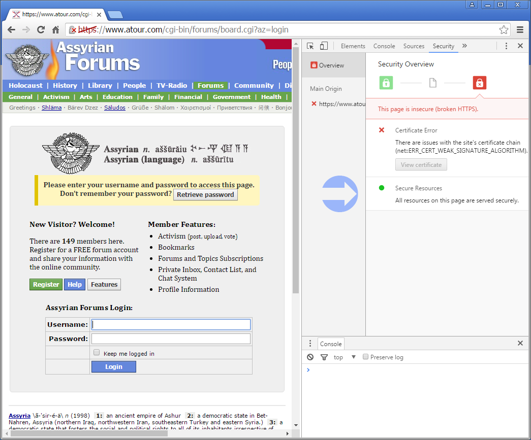This screenshot has width=531, height=440.
Task: Submit with the Login button
Action: (113, 366)
